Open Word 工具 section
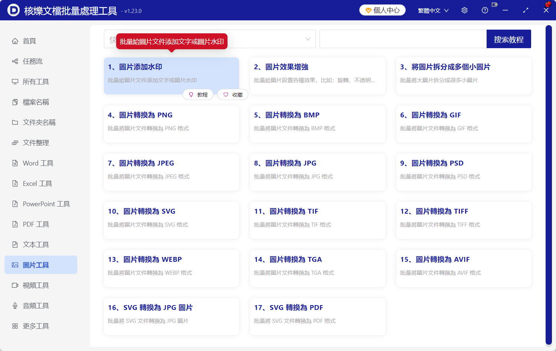The height and width of the screenshot is (351, 556). pyautogui.click(x=41, y=163)
